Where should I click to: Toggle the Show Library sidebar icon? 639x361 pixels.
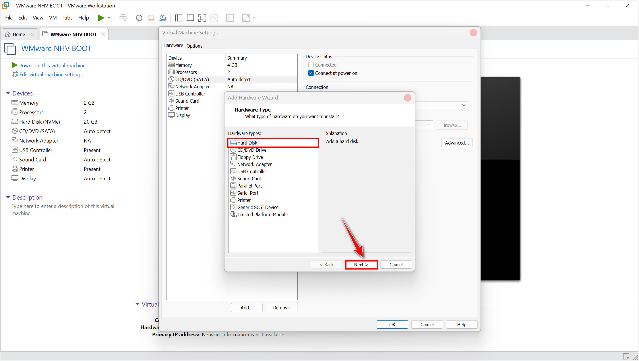point(179,18)
